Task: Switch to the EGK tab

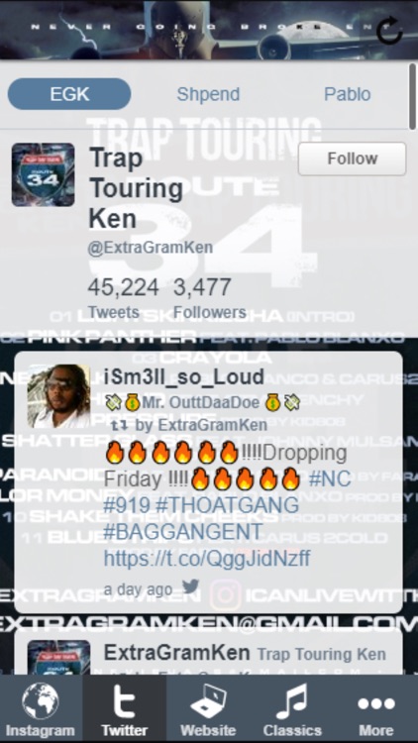Action: click(x=69, y=94)
